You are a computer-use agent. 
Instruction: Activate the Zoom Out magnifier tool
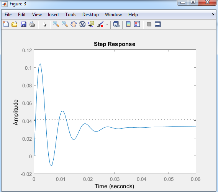[x=65, y=24]
